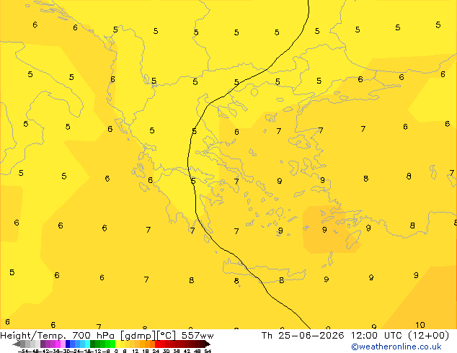Click the -54 legend scale value
Screen dimensions: 457x353
click(x=23, y=351)
